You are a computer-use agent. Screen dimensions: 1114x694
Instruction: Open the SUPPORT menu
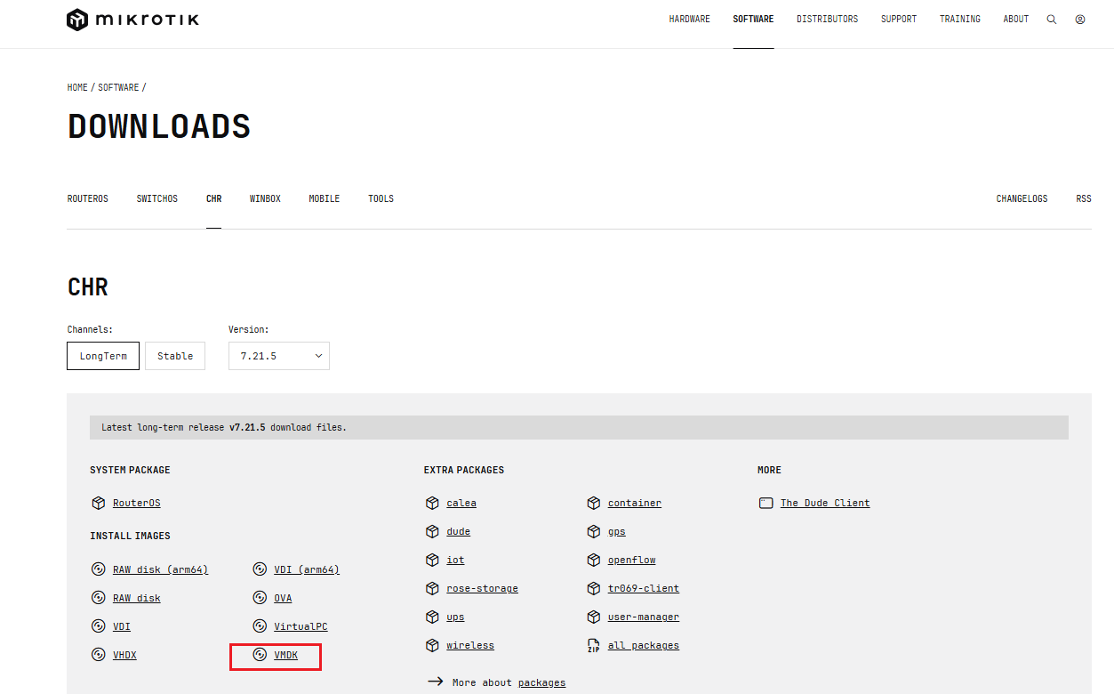(899, 20)
